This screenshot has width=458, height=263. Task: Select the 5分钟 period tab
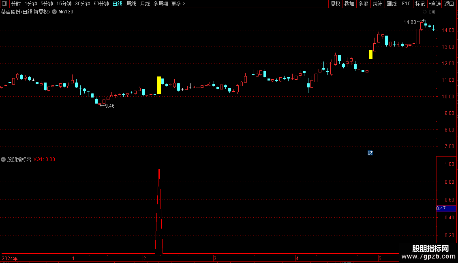pos(47,4)
